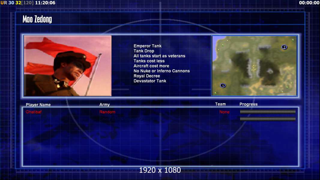The image size is (320, 180).
Task: Click Ghalibaf's loading progress bar
Action: (268, 112)
